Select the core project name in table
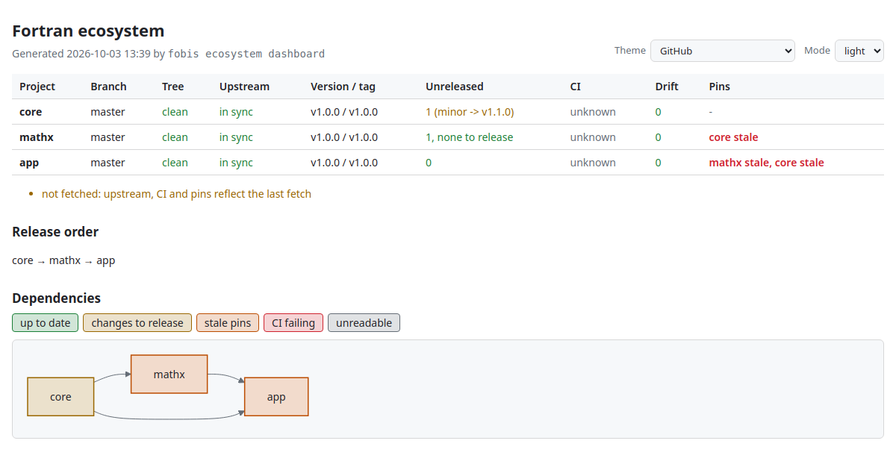The width and height of the screenshot is (896, 470). (x=31, y=112)
